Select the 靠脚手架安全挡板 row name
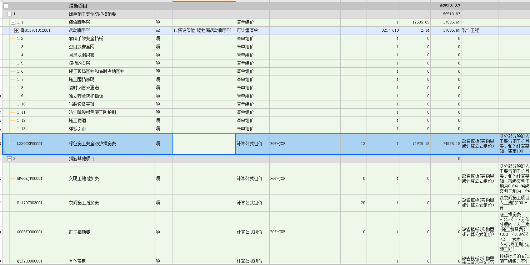This screenshot has height=265, width=530. point(86,39)
